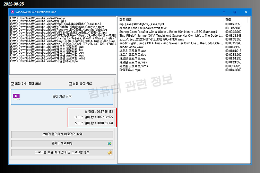Viewport: 260px width, 173px height.
Task: Open 홈페이지로 이동 button
Action: (62, 143)
